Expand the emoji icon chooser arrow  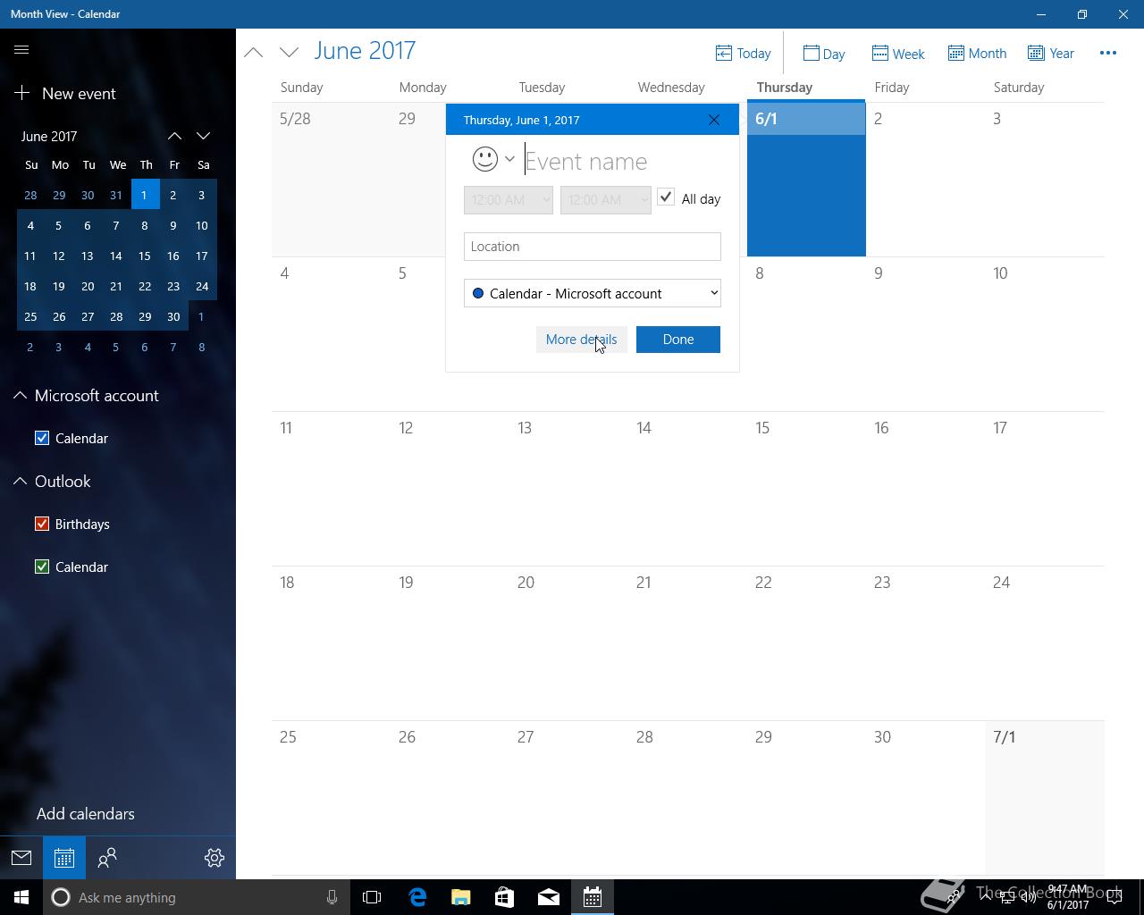pyautogui.click(x=509, y=159)
